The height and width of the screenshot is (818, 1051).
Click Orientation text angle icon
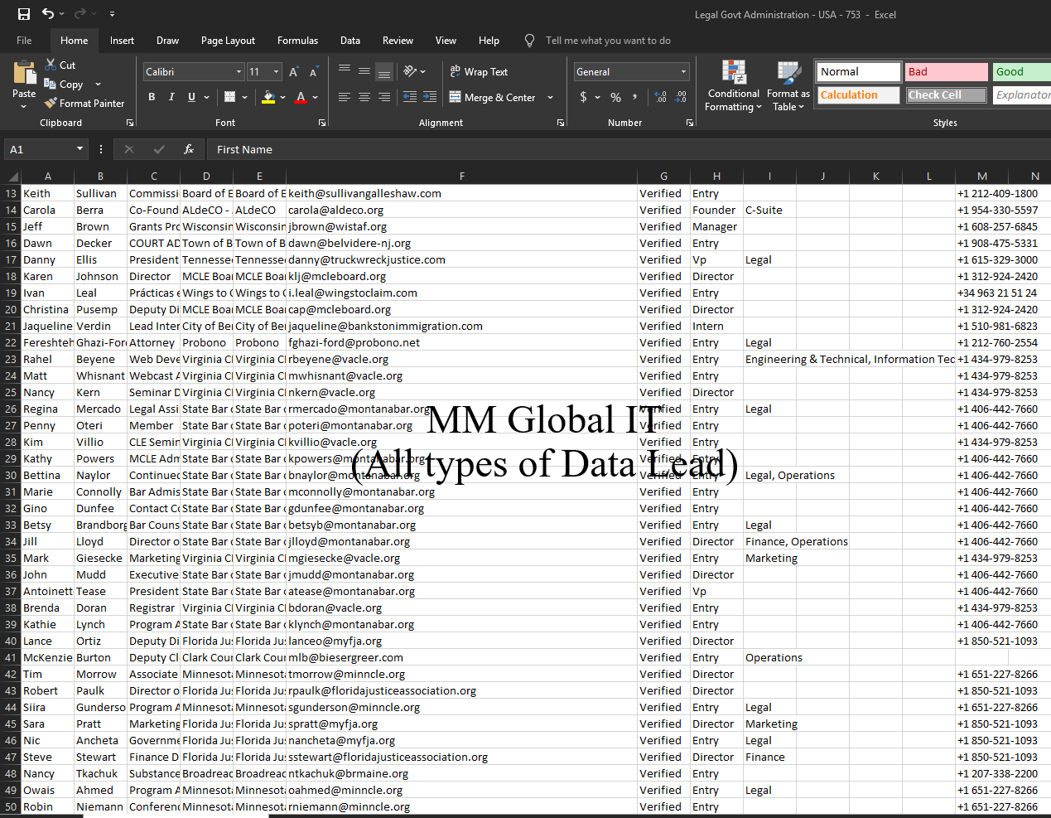[410, 72]
